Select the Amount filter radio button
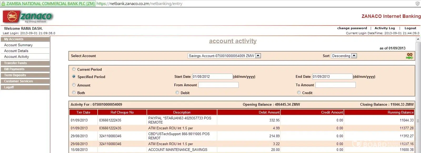The image size is (421, 153). [x=74, y=85]
